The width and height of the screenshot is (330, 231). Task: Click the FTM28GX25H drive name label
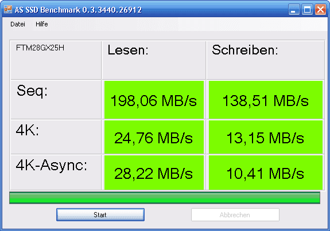(40, 48)
